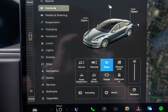The width and height of the screenshot is (168, 112).
Task: Open Pedals & Steering settings
Action: [x=54, y=15]
